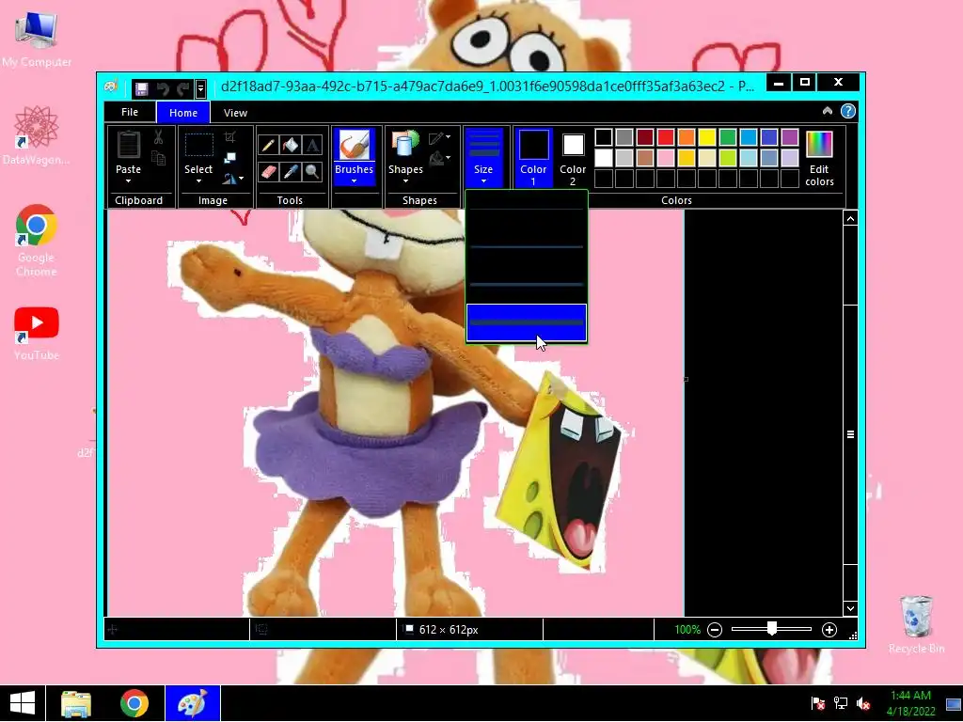The height and width of the screenshot is (722, 963).
Task: Click the vertical scrollbar thumb
Action: [850, 434]
